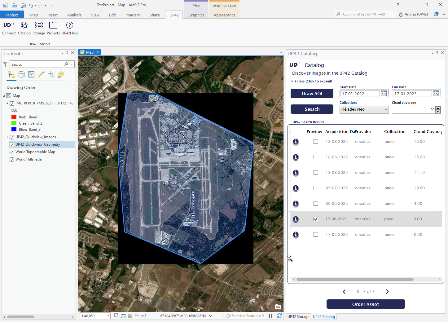Enable preview for 30-06-2022 image
Image resolution: width=448 pixels, height=322 pixels.
point(316,204)
